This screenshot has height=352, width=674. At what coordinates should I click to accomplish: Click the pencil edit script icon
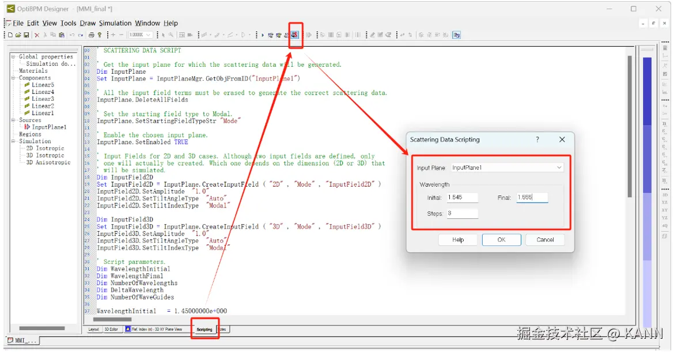[x=372, y=35]
